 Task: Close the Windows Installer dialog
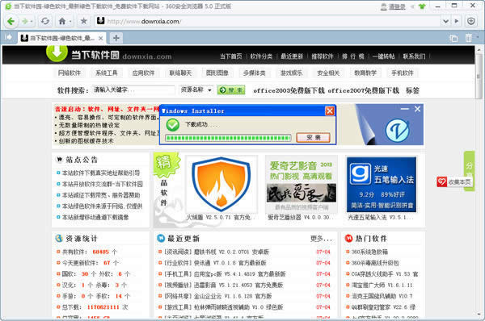pyautogui.click(x=330, y=110)
